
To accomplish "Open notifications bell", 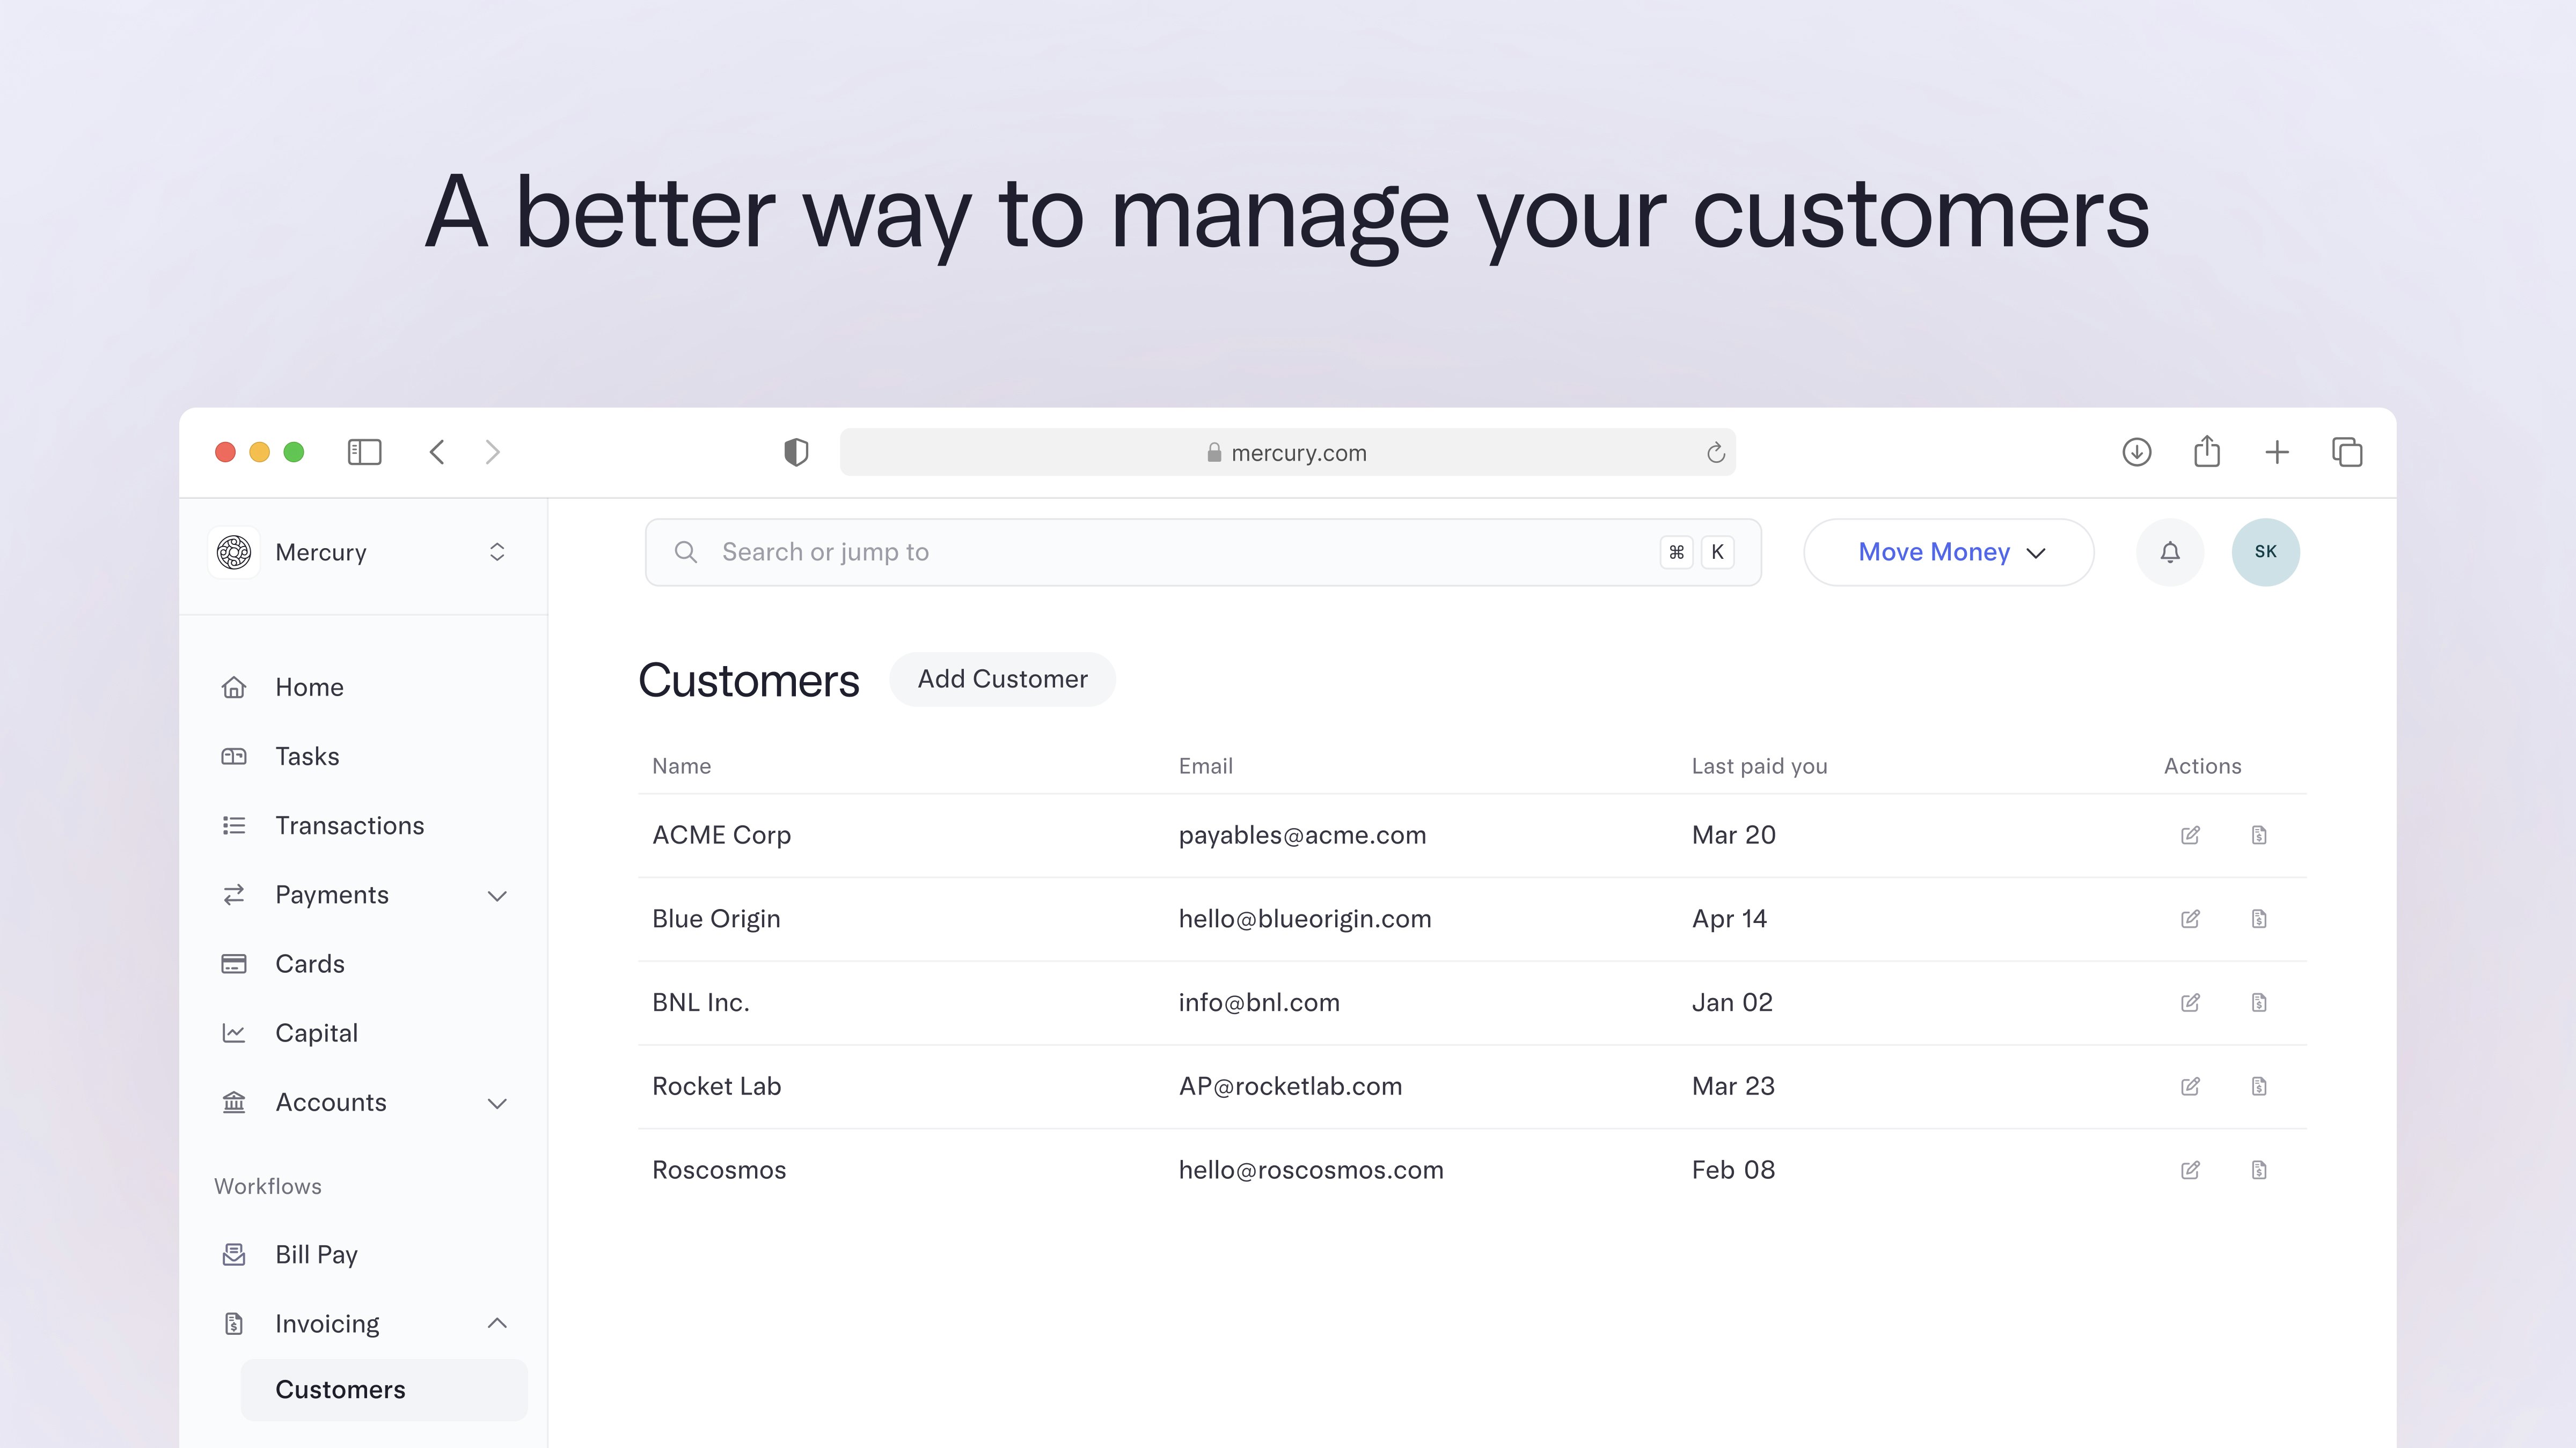I will coord(2170,552).
